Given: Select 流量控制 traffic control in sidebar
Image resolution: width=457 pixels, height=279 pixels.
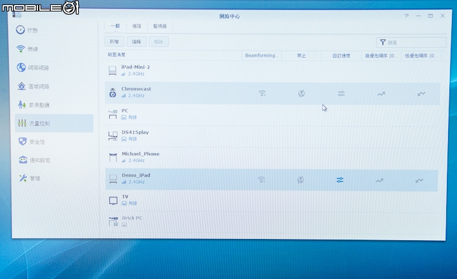Looking at the screenshot, I should click(x=54, y=123).
